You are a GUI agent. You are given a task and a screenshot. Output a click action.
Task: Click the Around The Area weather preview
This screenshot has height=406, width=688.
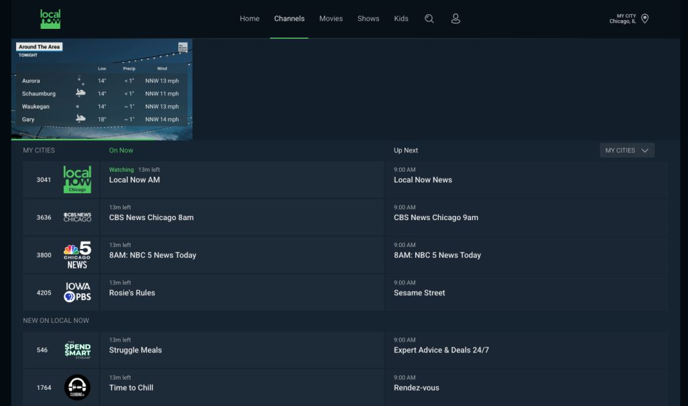[x=102, y=89]
